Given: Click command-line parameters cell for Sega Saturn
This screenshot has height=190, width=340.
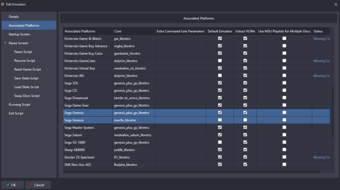Looking at the screenshot, I should [x=180, y=135].
